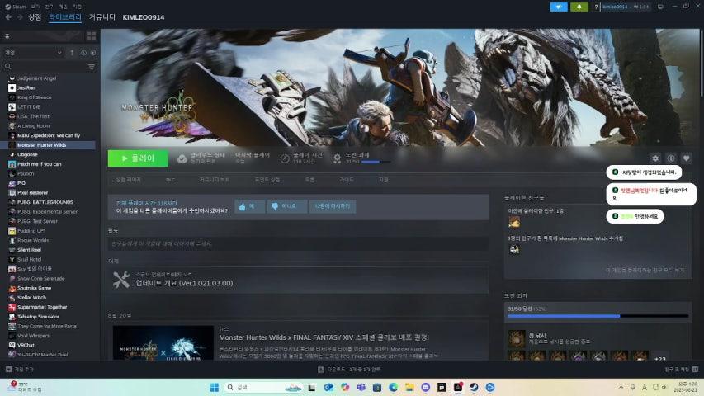Toggle the ready-to-play filter icon
The height and width of the screenshot is (396, 704).
click(93, 53)
